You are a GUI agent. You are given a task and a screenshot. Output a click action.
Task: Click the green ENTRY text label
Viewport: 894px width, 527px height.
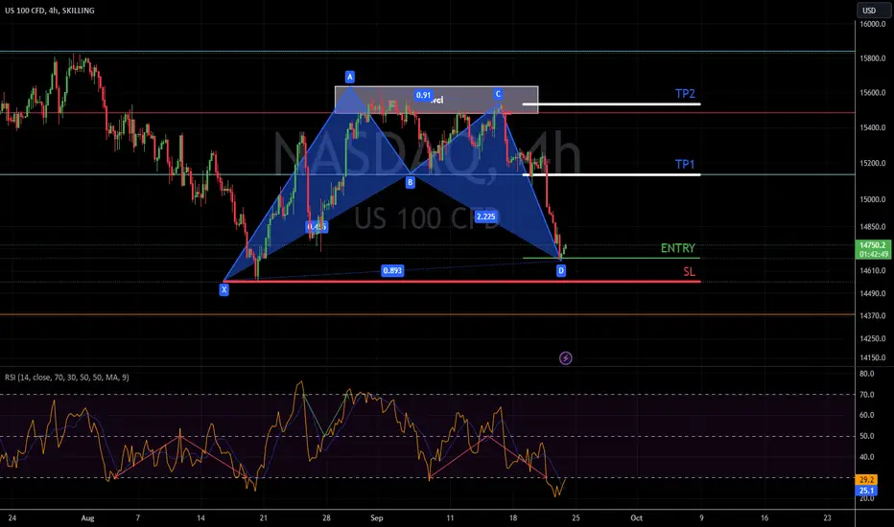coord(678,248)
